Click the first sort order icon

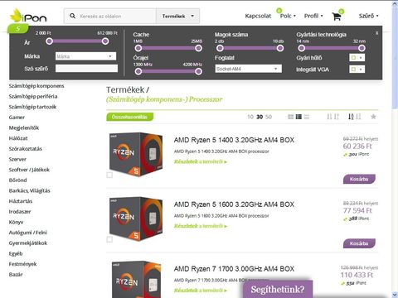pyautogui.click(x=329, y=117)
